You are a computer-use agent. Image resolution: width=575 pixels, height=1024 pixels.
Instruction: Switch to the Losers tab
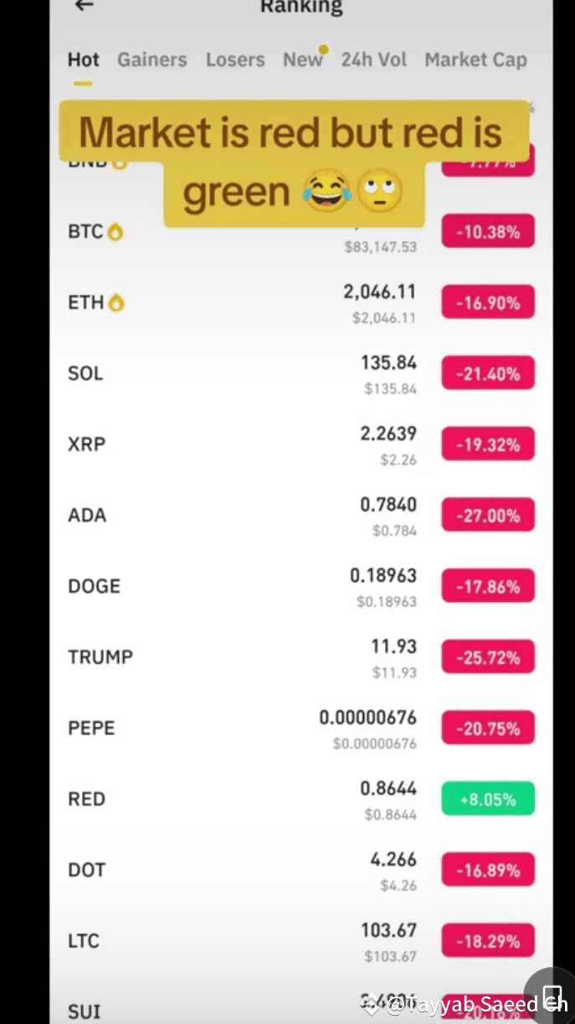(235, 59)
